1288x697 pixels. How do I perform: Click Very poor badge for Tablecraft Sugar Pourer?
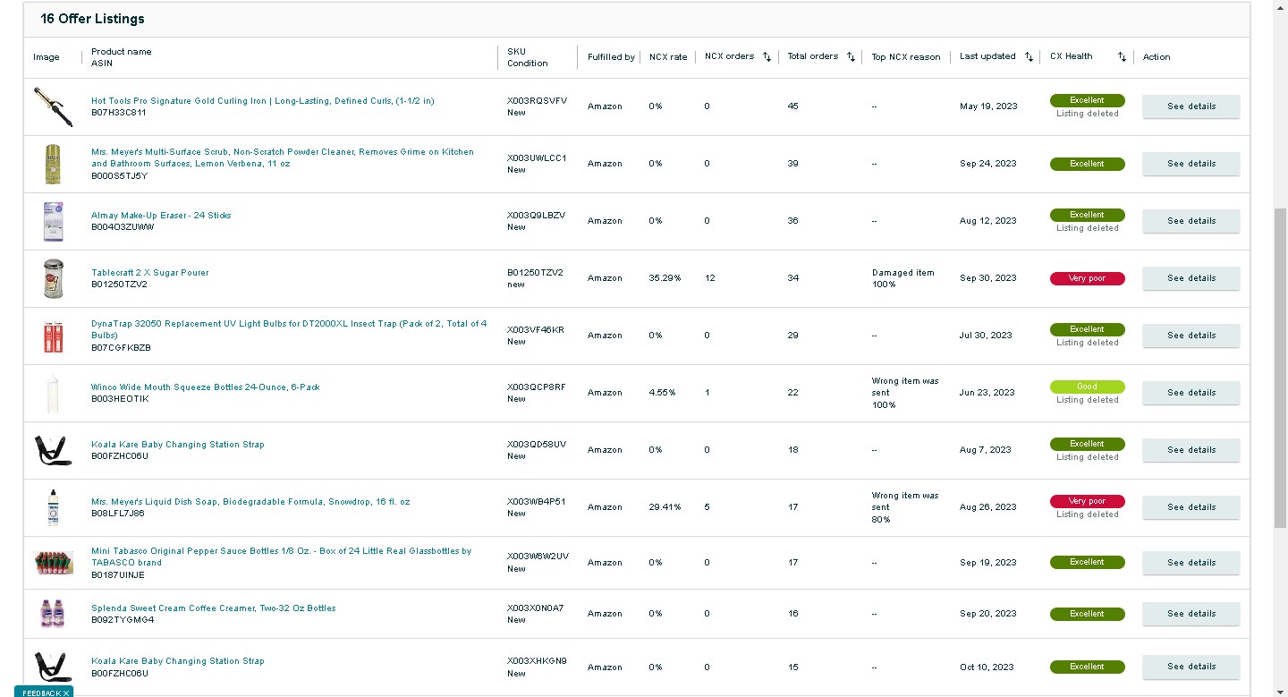(1087, 278)
